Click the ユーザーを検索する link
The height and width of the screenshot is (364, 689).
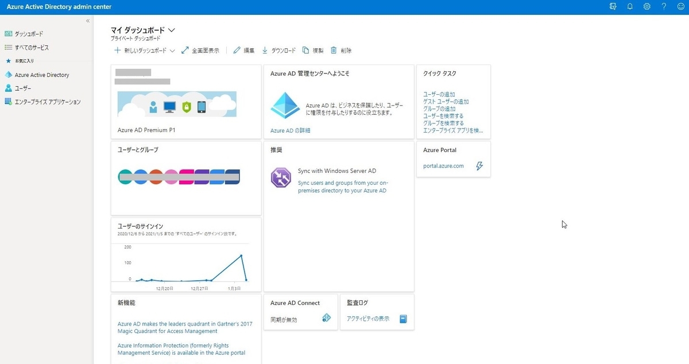tap(443, 116)
